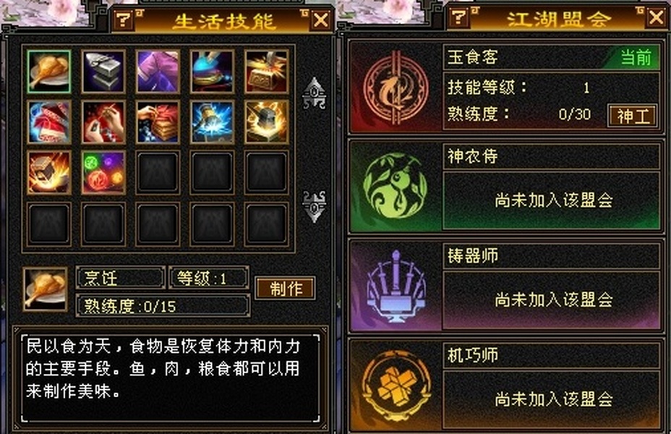Close the 生活技能 window
This screenshot has height=434, width=671.
320,20
